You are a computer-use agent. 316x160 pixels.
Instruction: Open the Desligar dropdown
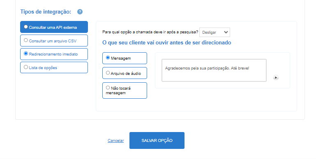point(215,32)
